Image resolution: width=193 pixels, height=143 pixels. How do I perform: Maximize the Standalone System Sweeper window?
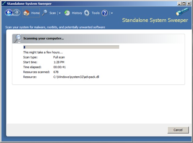[184, 4]
